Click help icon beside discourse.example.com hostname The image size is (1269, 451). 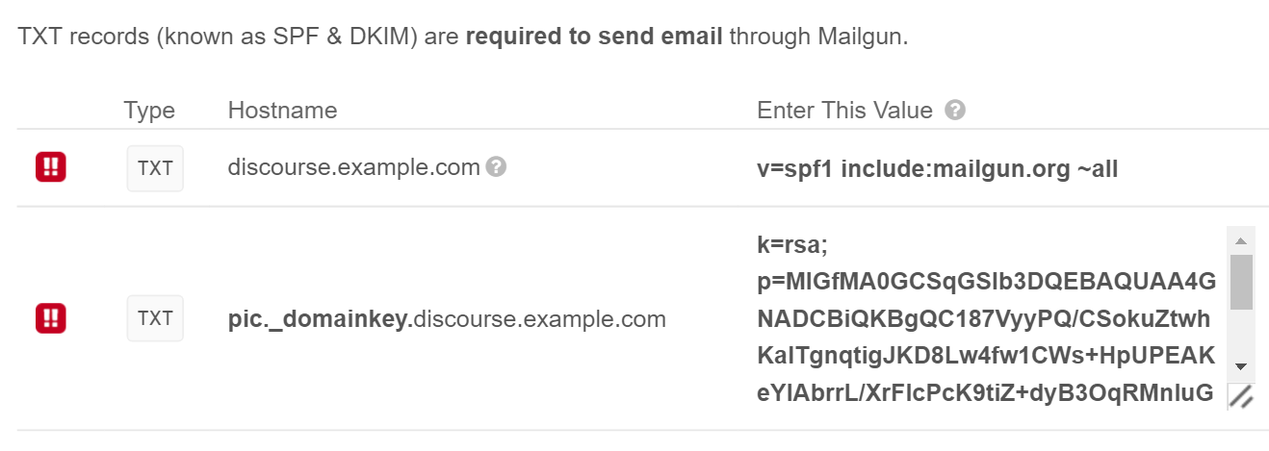(x=496, y=167)
